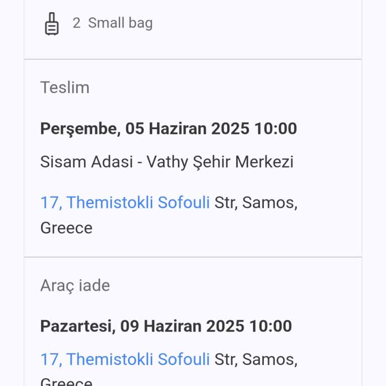Click "Greece" in the Teslim address
This screenshot has width=386, height=386.
pos(66,228)
